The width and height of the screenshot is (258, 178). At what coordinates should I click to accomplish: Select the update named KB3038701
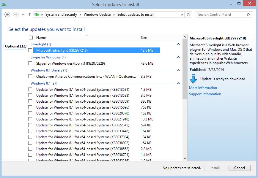point(96,155)
